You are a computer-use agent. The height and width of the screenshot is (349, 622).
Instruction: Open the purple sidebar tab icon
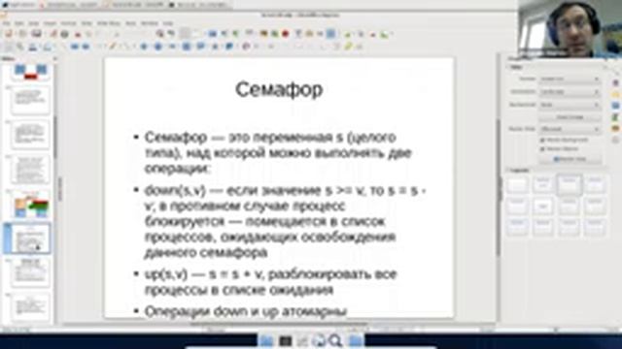coord(615,82)
